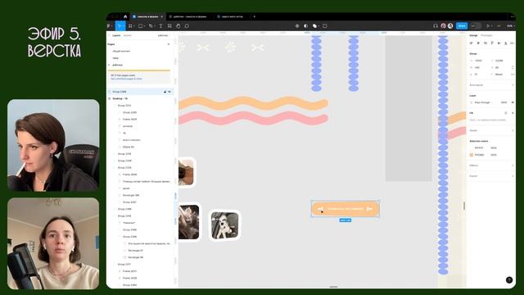This screenshot has width=524, height=295.
Task: Toggle layer visibility in the Layer section
Action: click(513, 102)
